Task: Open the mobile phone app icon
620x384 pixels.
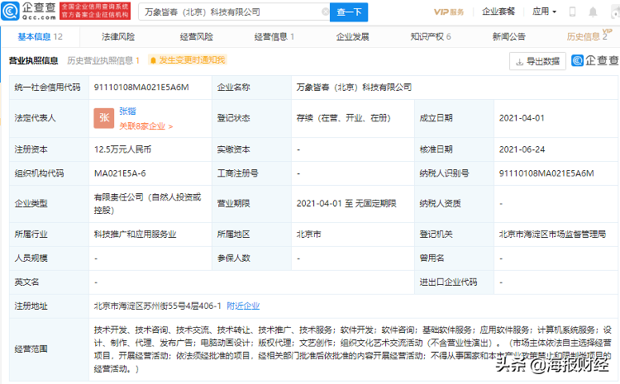Action: [x=572, y=12]
